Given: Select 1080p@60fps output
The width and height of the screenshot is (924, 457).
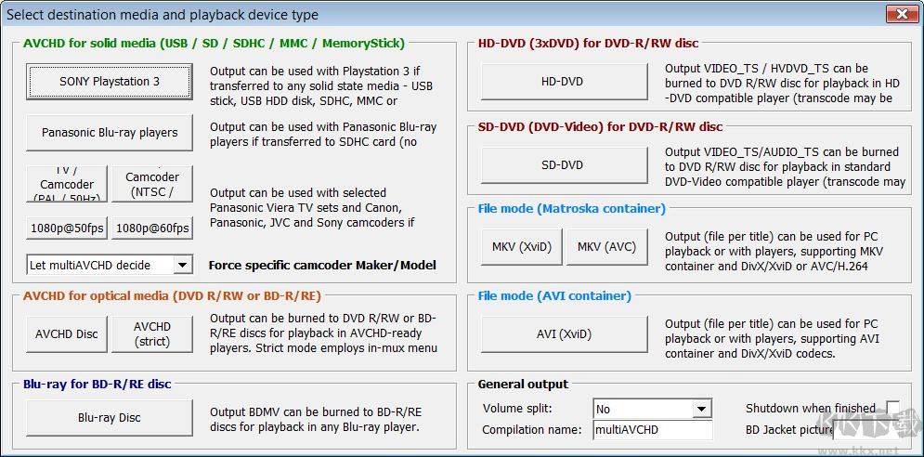Looking at the screenshot, I should tap(152, 228).
